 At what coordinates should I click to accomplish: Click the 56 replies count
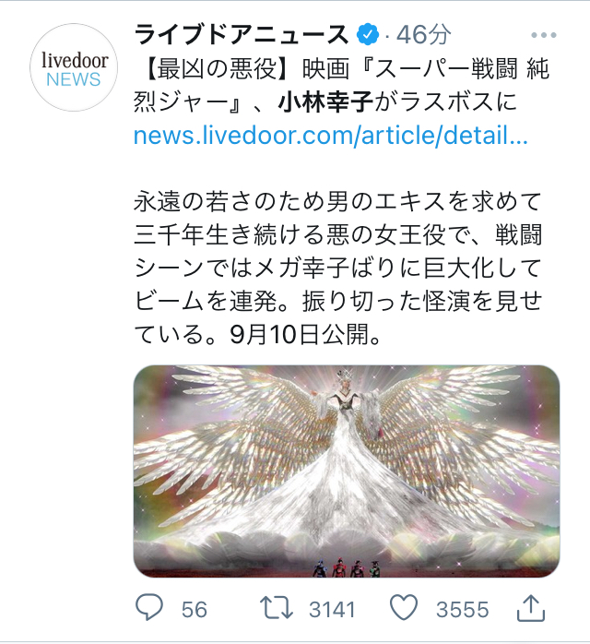coord(195,609)
